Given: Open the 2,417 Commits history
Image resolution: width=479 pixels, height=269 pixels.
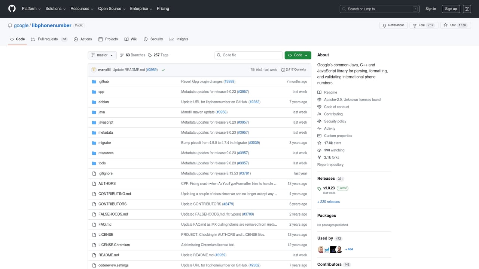Looking at the screenshot, I should pos(293,70).
